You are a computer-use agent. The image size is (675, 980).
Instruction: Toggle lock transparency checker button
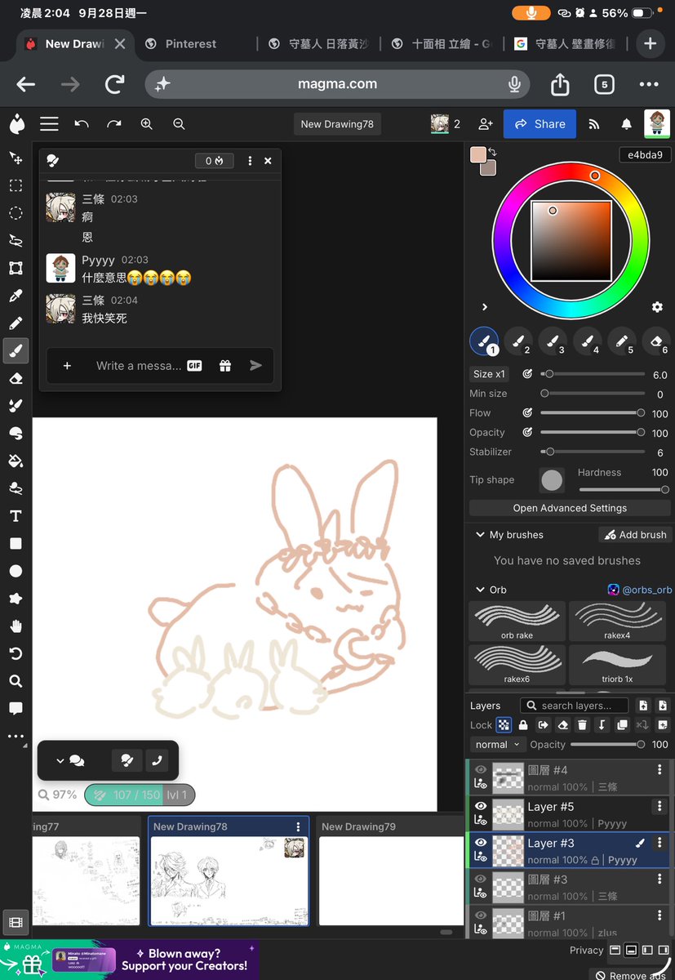pyautogui.click(x=504, y=725)
